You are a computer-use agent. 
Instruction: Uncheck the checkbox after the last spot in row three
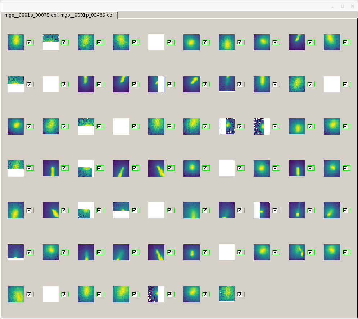coord(346,126)
